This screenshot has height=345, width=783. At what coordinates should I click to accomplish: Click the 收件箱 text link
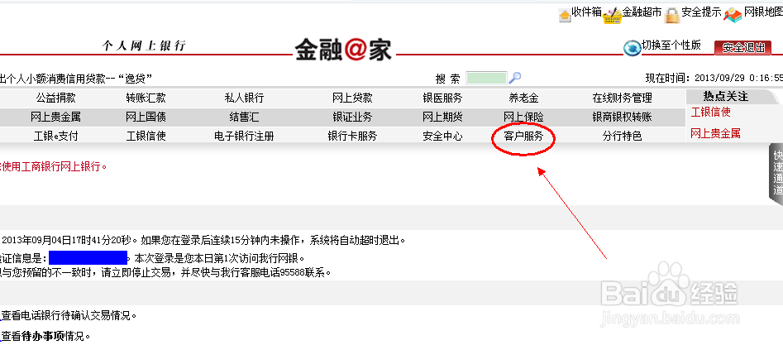pyautogui.click(x=587, y=12)
